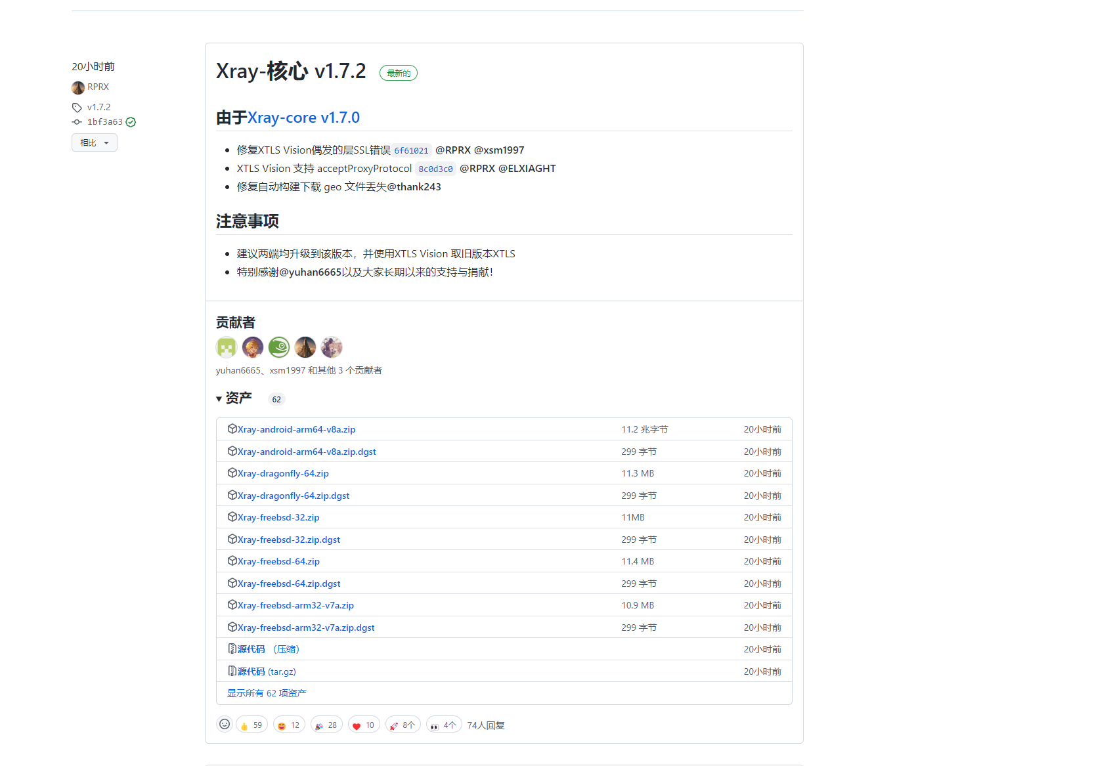1113x766 pixels.
Task: Open the 74人回复 discussion link
Action: [485, 724]
